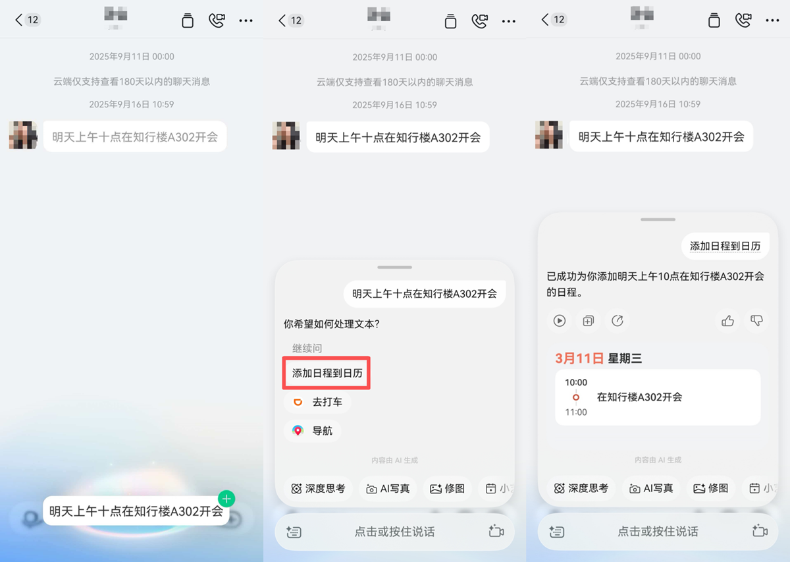Expand the cut-off calendar chip right of 修图 under the event card
Viewport: 790px width, 562px height.
click(762, 488)
